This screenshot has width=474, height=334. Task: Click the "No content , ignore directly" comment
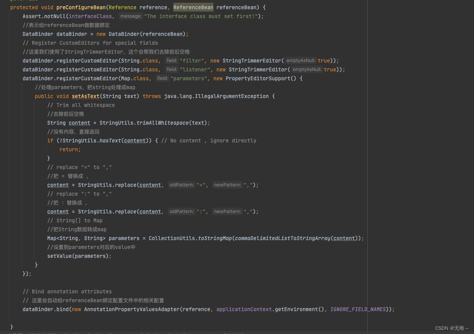[x=209, y=141]
